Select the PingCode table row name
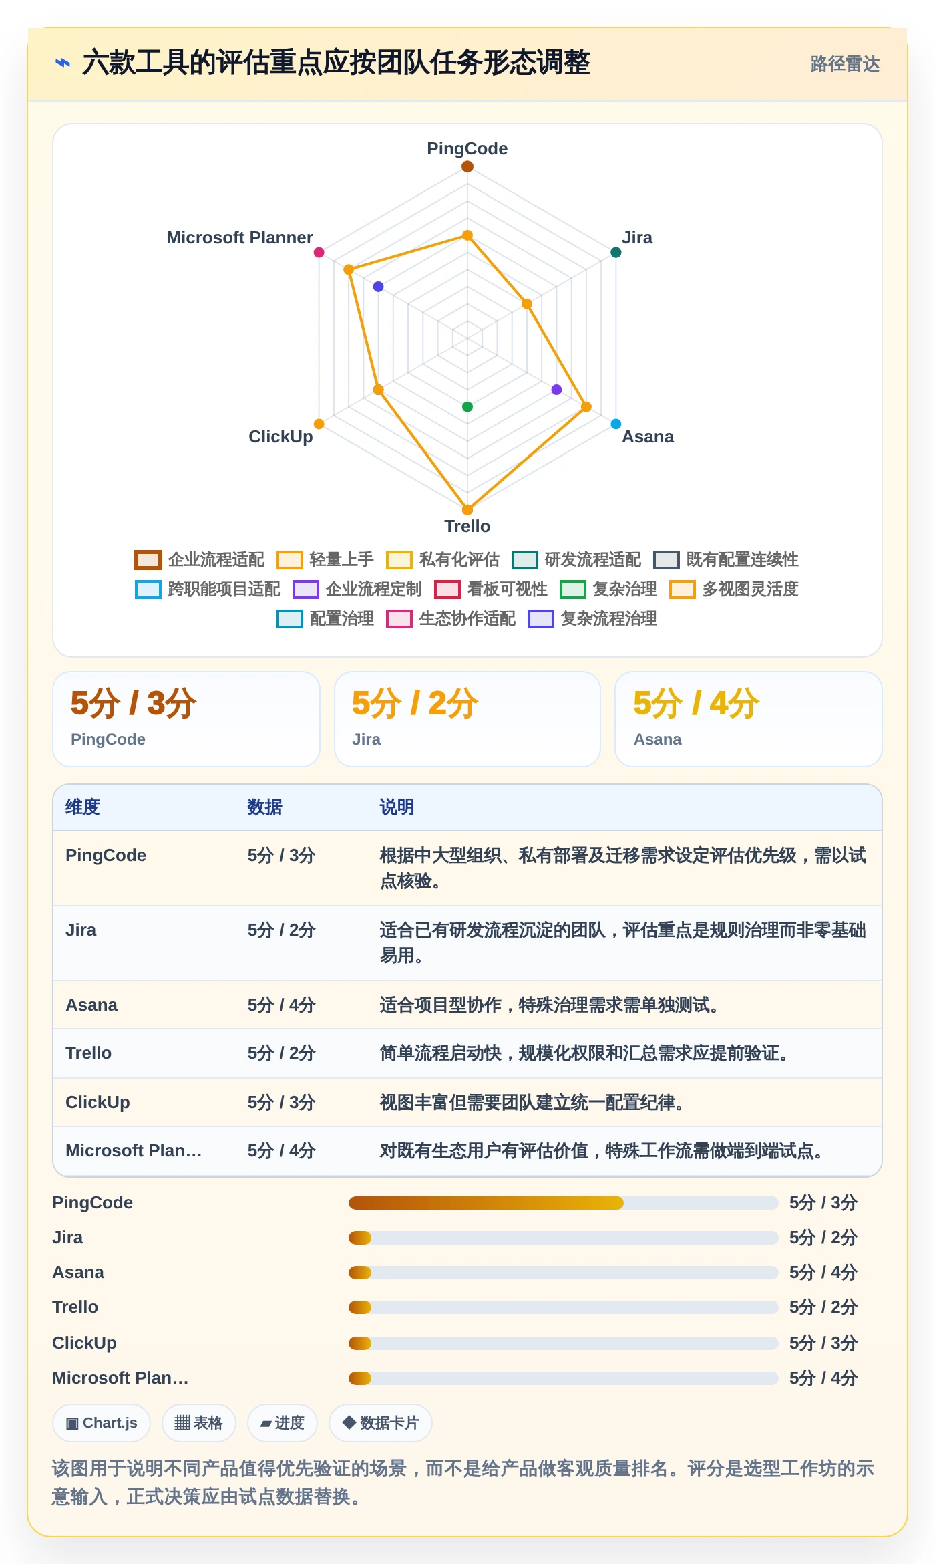The width and height of the screenshot is (935, 1564). [x=106, y=855]
